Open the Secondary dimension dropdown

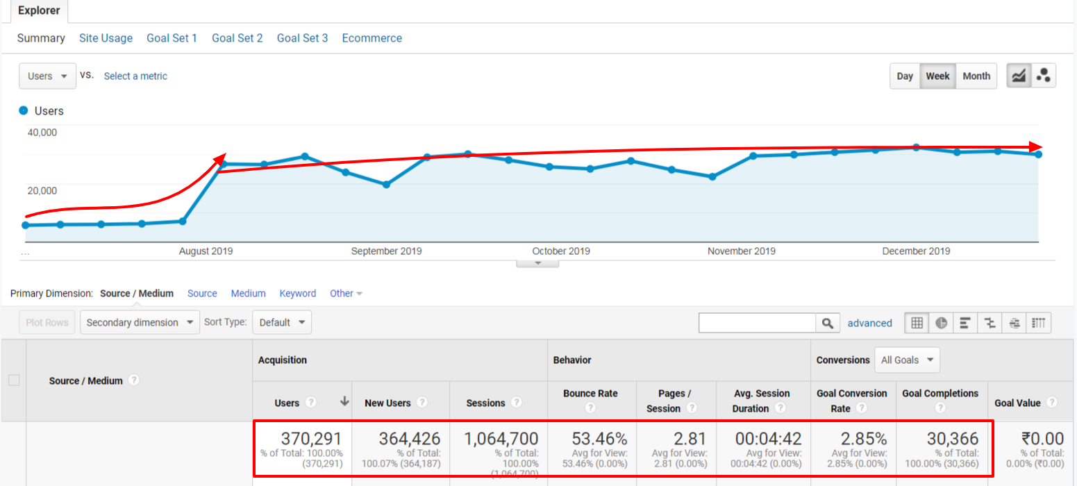[140, 322]
